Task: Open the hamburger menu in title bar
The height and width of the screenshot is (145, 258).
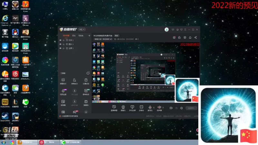Action: [x=185, y=30]
